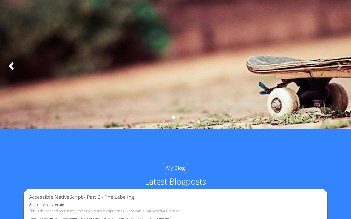Click the Latest Blogposts heading
351x219 pixels.
(x=175, y=181)
